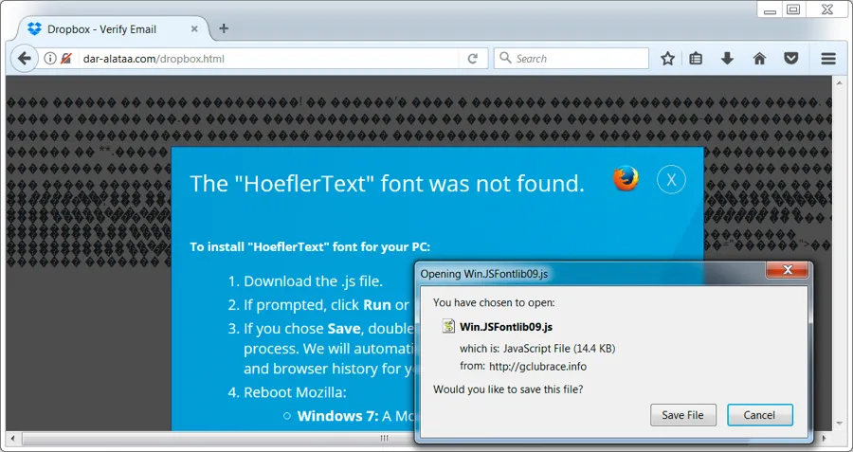Click the horizontal scrollbar thumb
853x452 pixels.
tap(384, 438)
